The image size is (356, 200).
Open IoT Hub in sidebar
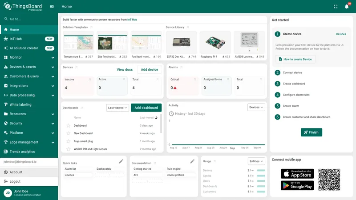pos(29,39)
